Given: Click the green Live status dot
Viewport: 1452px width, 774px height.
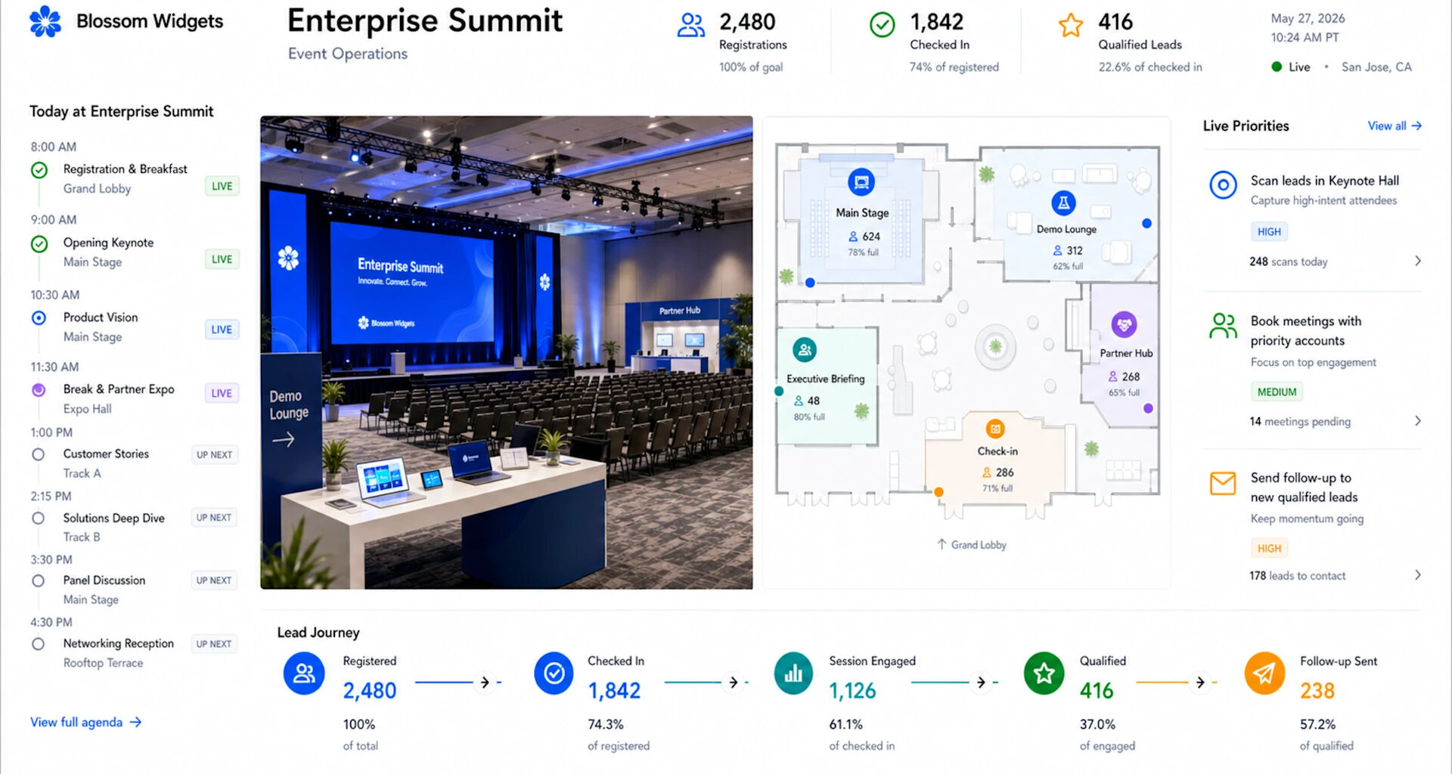Looking at the screenshot, I should coord(1277,67).
